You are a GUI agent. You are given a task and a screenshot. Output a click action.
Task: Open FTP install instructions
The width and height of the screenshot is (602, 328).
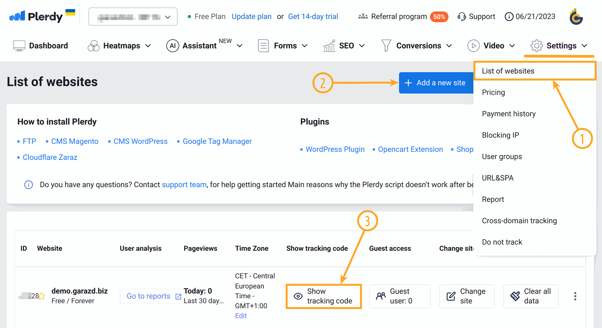(x=29, y=141)
